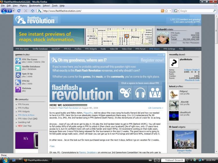Click the game controller square icon

tap(125, 93)
